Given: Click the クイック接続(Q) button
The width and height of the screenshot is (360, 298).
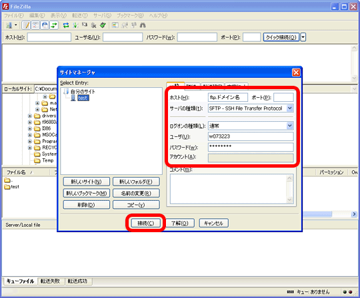Looking at the screenshot, I should click(x=281, y=37).
